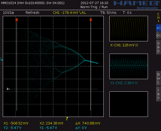This screenshot has width=161, height=131.
Task: Switch channel 1 to DC coupling
Action: 158,36
